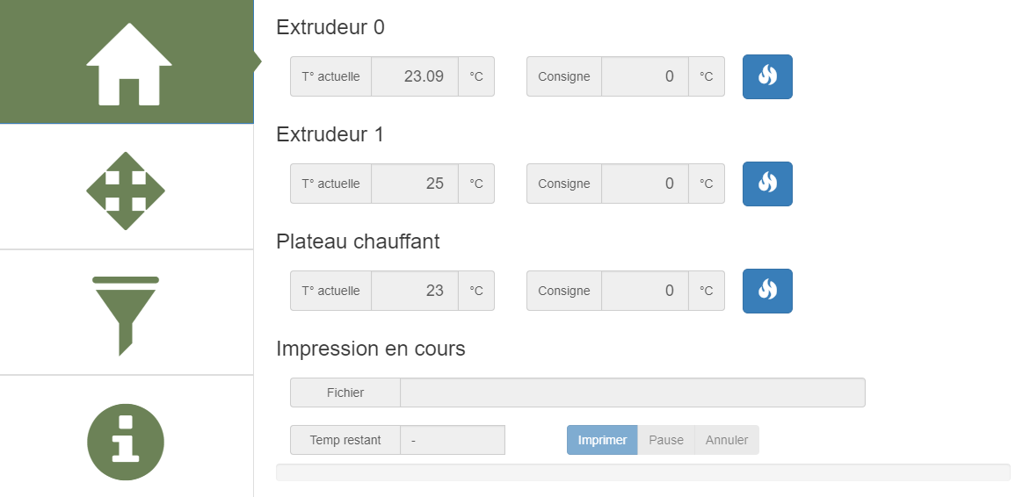Click heat button for Plateau chauffant
The width and height of the screenshot is (1023, 497).
tap(767, 291)
